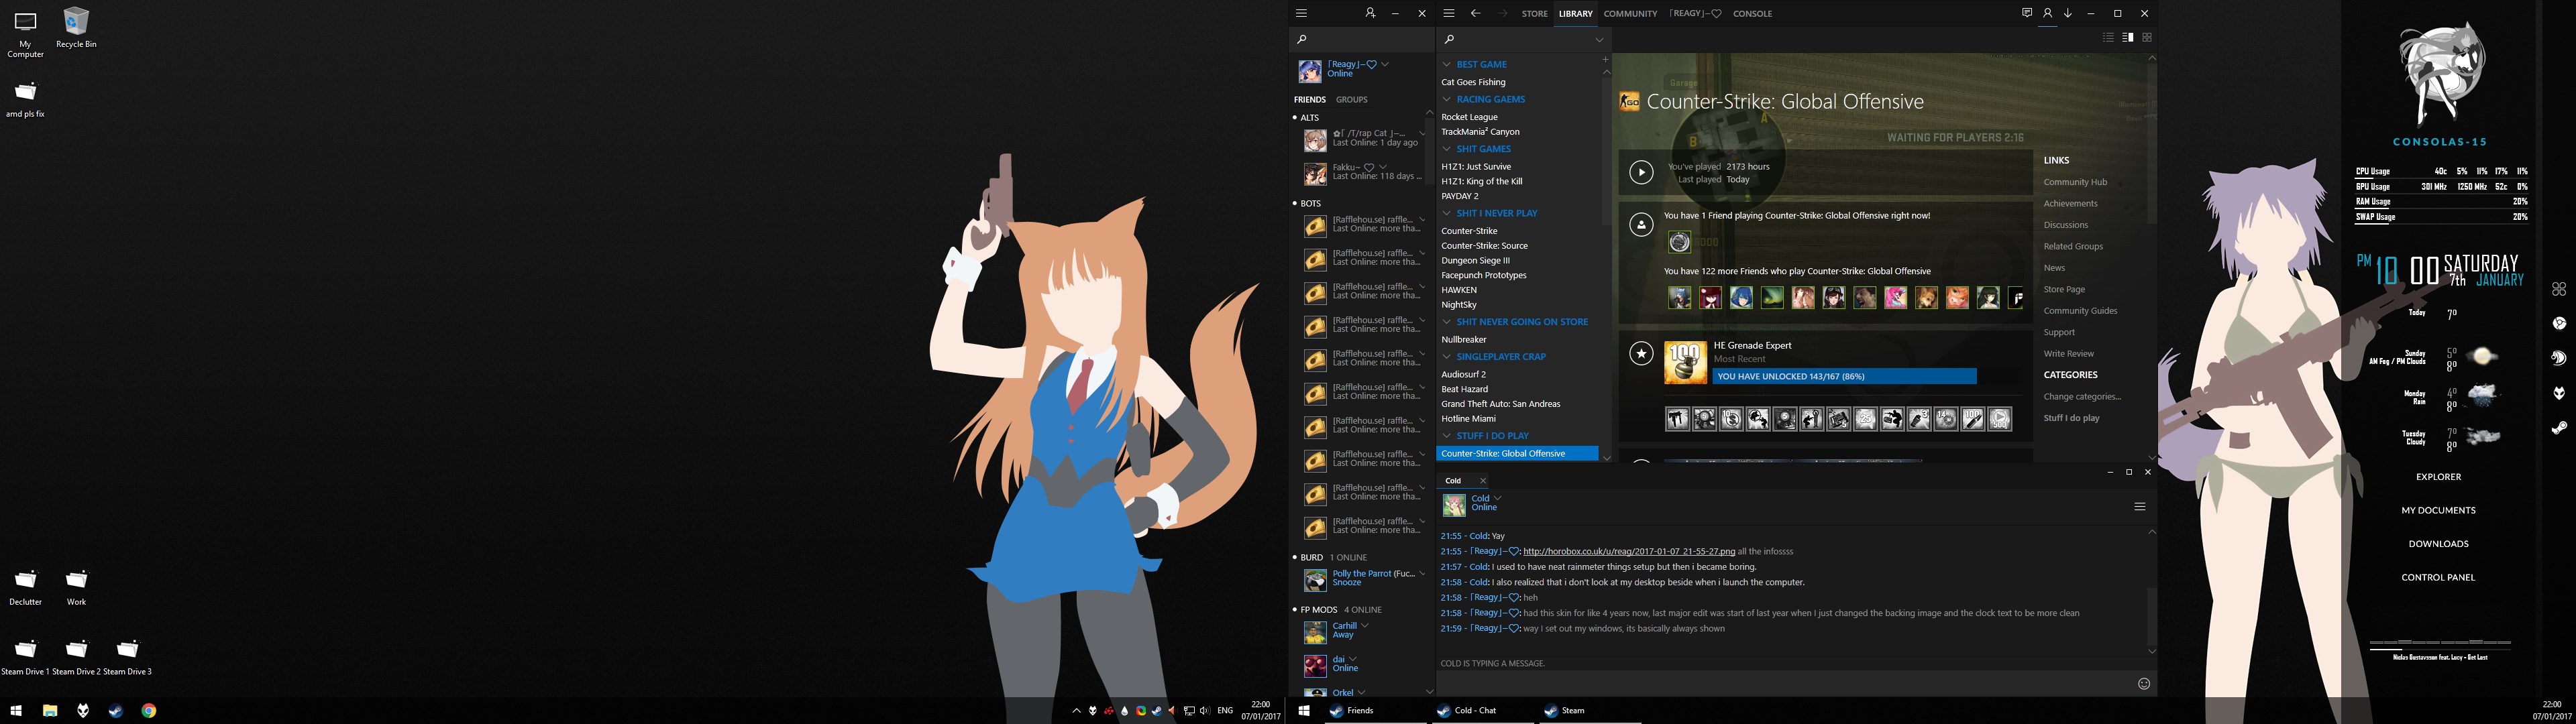
Task: Open the library search filter dropdown arrow
Action: [1599, 40]
